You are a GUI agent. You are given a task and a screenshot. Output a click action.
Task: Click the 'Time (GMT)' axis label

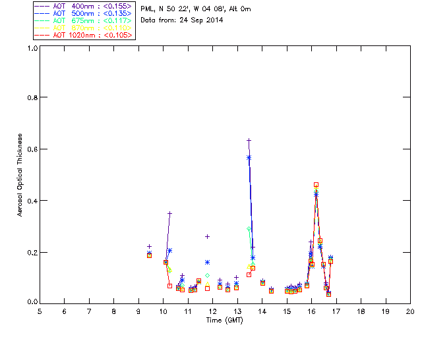pos(225,321)
